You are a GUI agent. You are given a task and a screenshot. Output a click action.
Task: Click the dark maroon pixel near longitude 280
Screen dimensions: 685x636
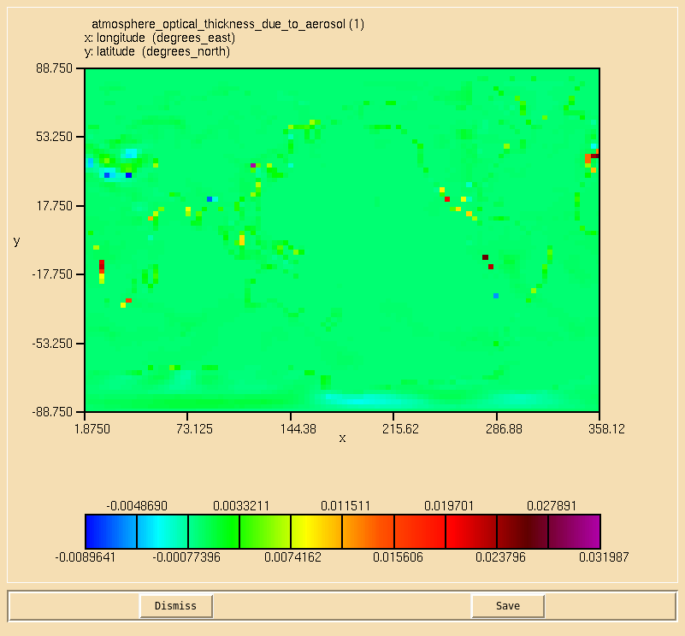pyautogui.click(x=485, y=257)
